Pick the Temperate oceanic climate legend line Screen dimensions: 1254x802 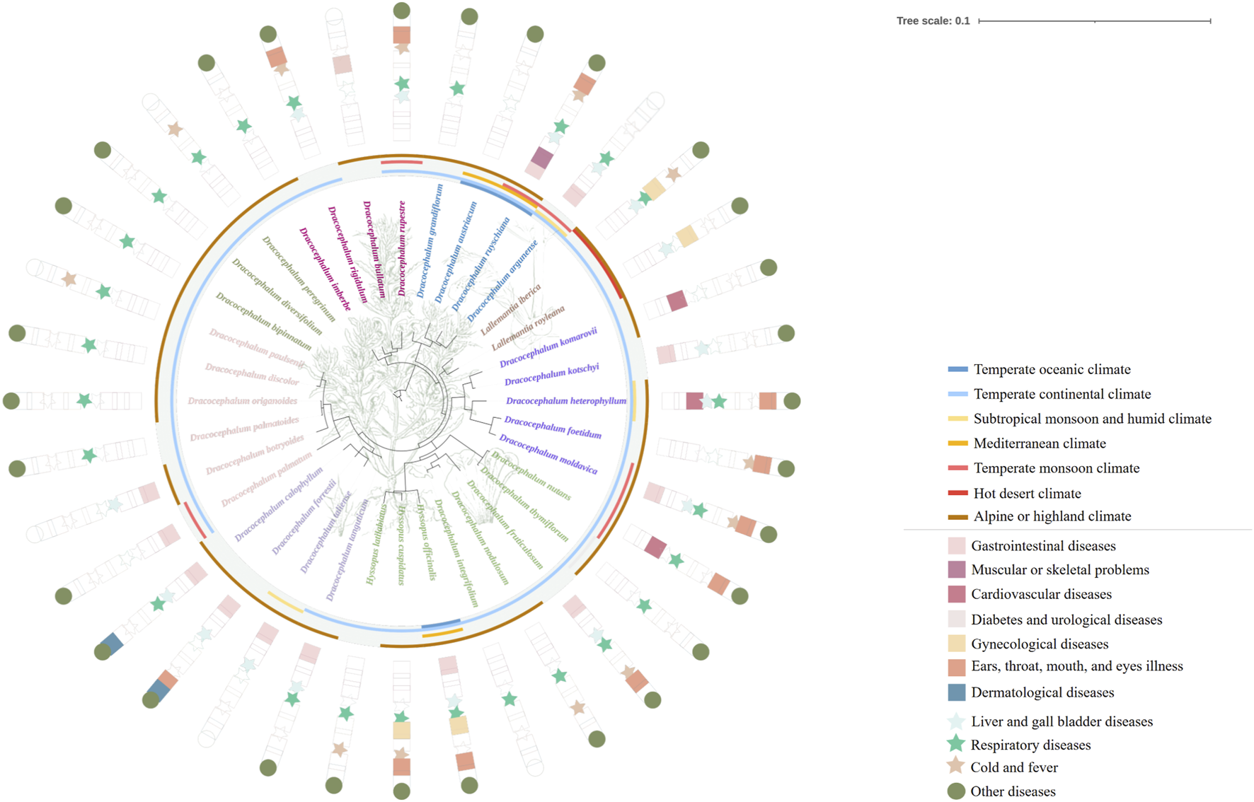click(957, 369)
